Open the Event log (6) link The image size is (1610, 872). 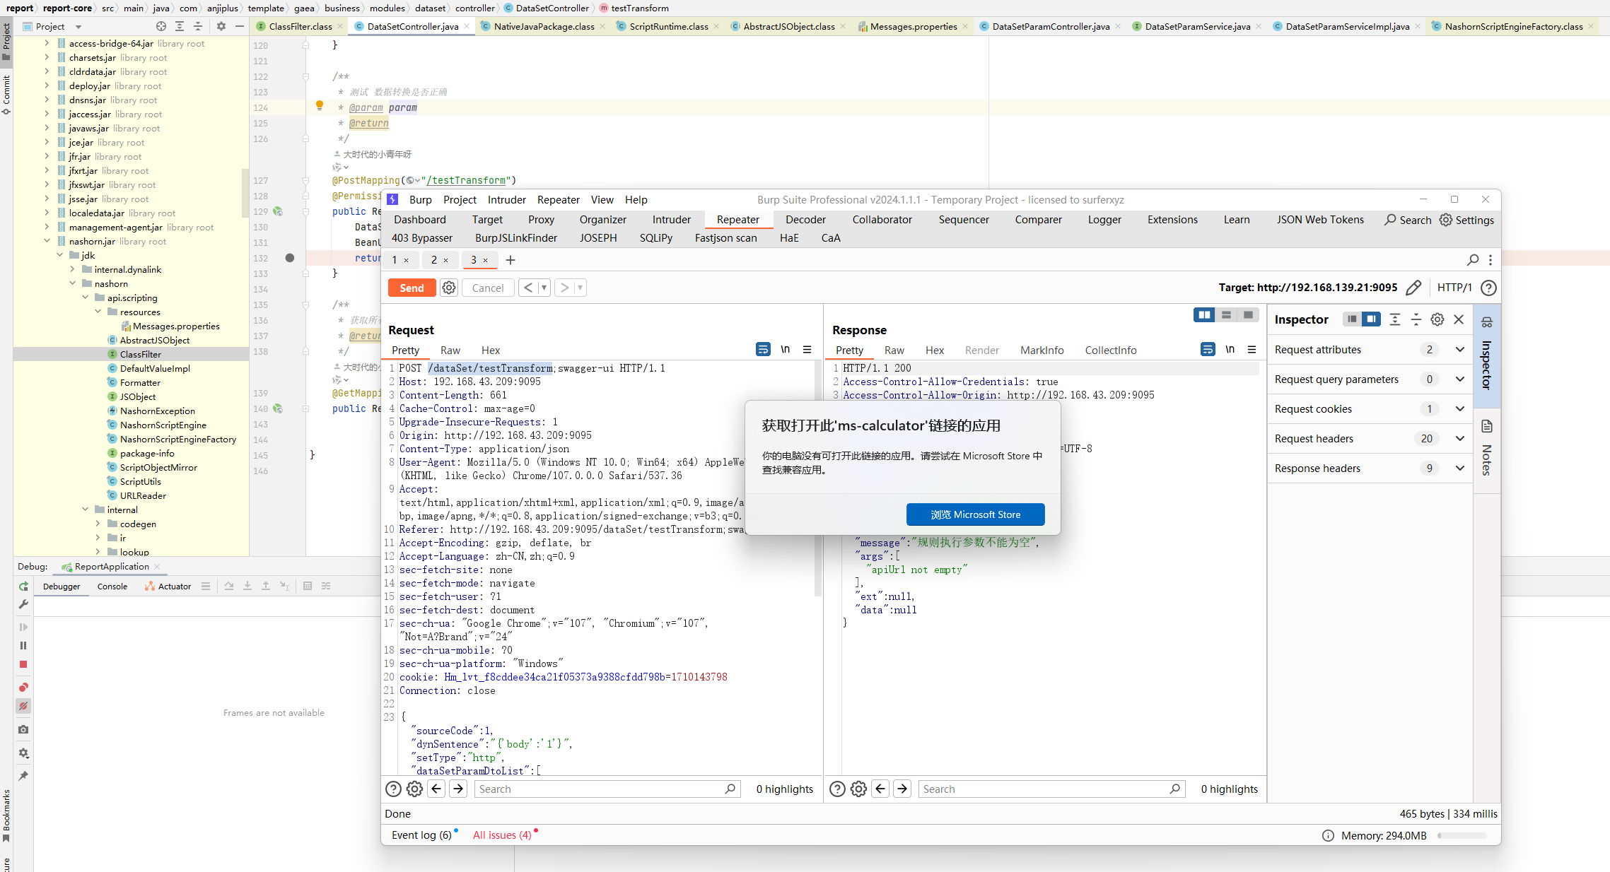[x=421, y=835]
